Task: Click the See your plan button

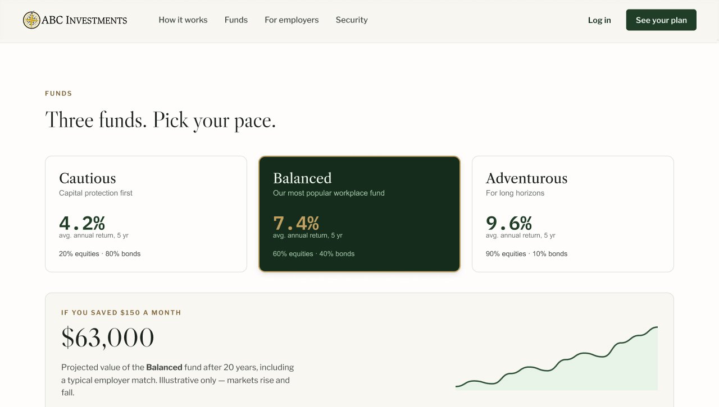Action: pyautogui.click(x=661, y=20)
